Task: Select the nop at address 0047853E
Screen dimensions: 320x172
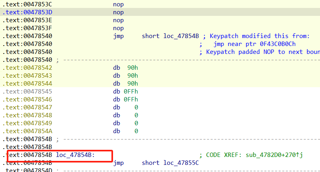Action: pyautogui.click(x=118, y=20)
